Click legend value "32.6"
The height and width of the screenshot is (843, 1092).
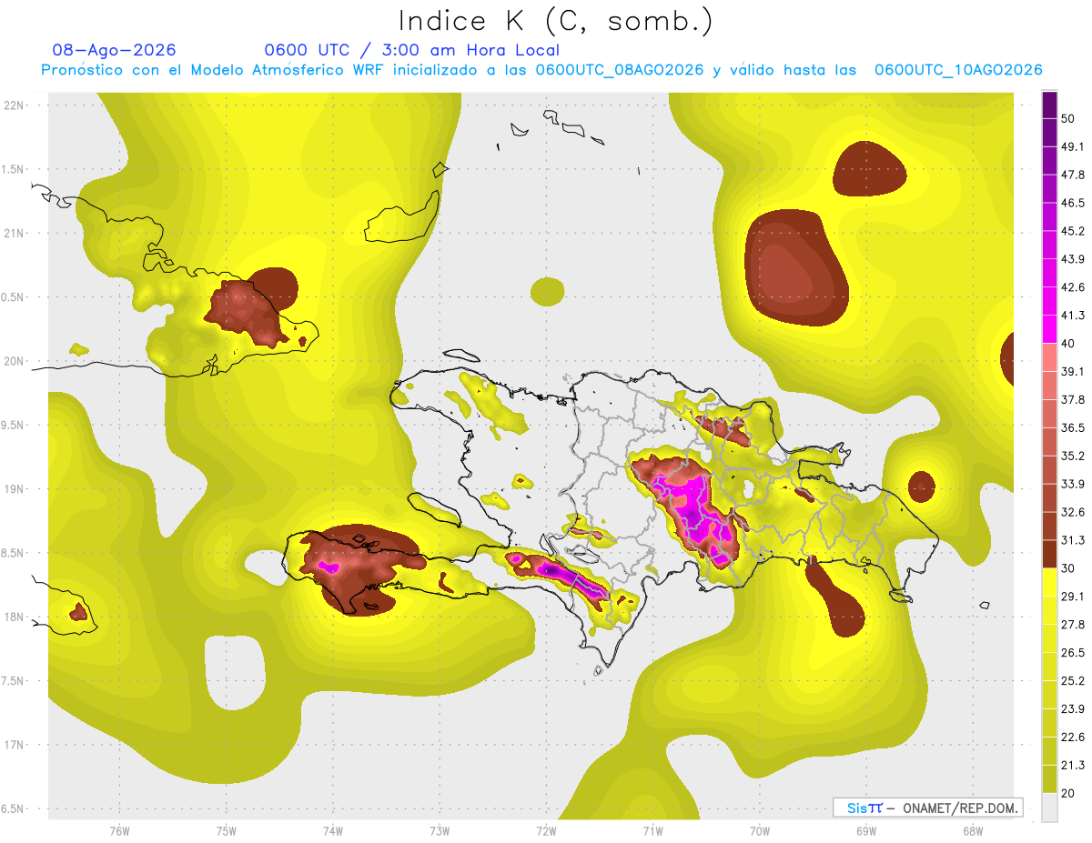1073,512
